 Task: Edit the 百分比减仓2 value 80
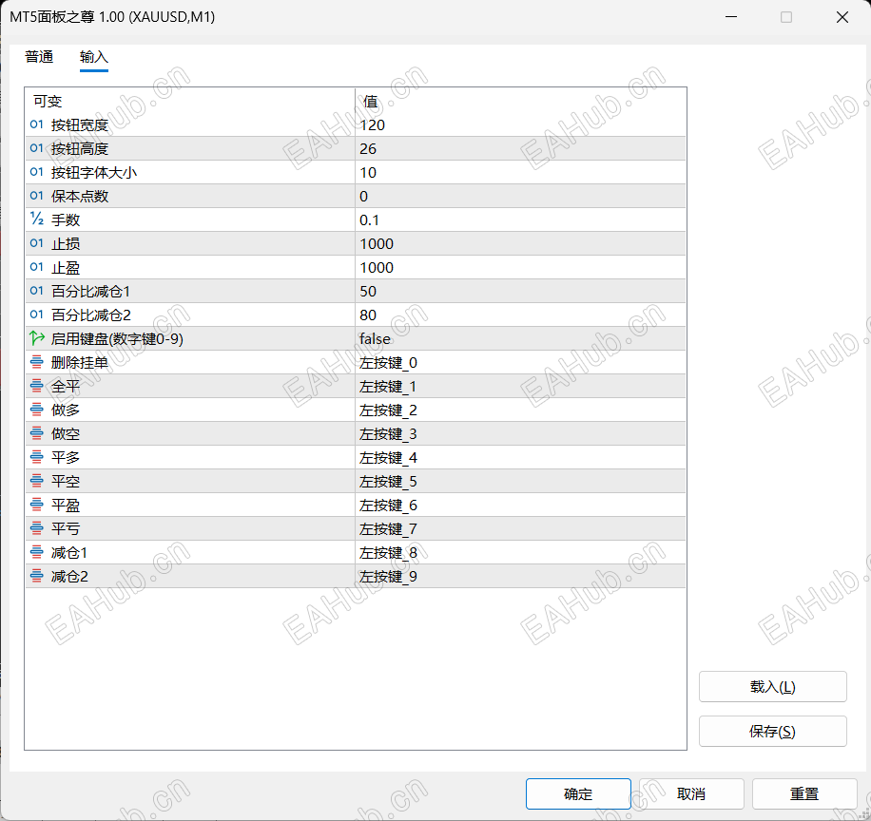[520, 315]
